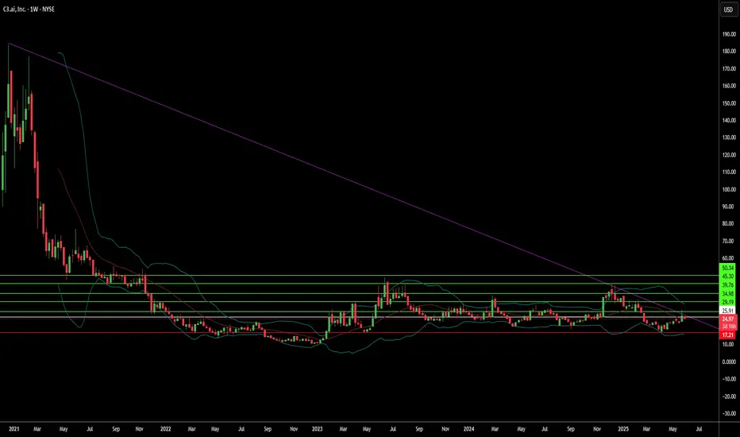The width and height of the screenshot is (740, 437).
Task: Click the 2021 label on time axis
Action: [13, 429]
